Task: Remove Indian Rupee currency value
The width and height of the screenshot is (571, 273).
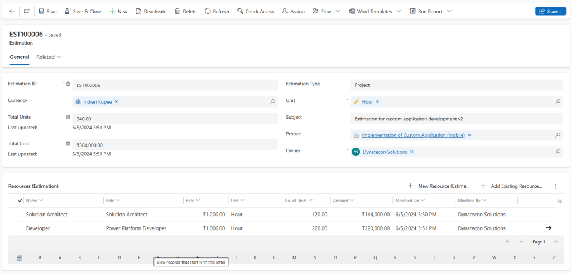Action: pyautogui.click(x=117, y=102)
